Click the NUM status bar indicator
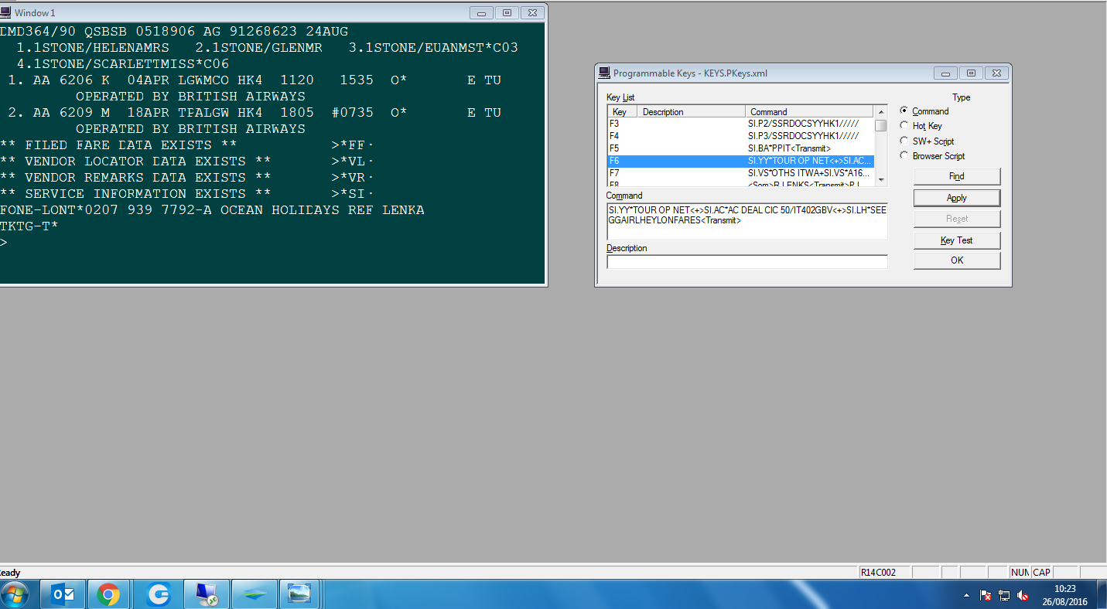 click(1019, 573)
